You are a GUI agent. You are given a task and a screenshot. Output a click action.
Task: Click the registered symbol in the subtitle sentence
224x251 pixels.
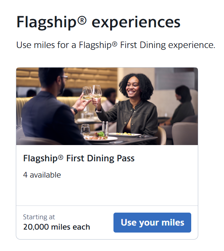(x=115, y=44)
